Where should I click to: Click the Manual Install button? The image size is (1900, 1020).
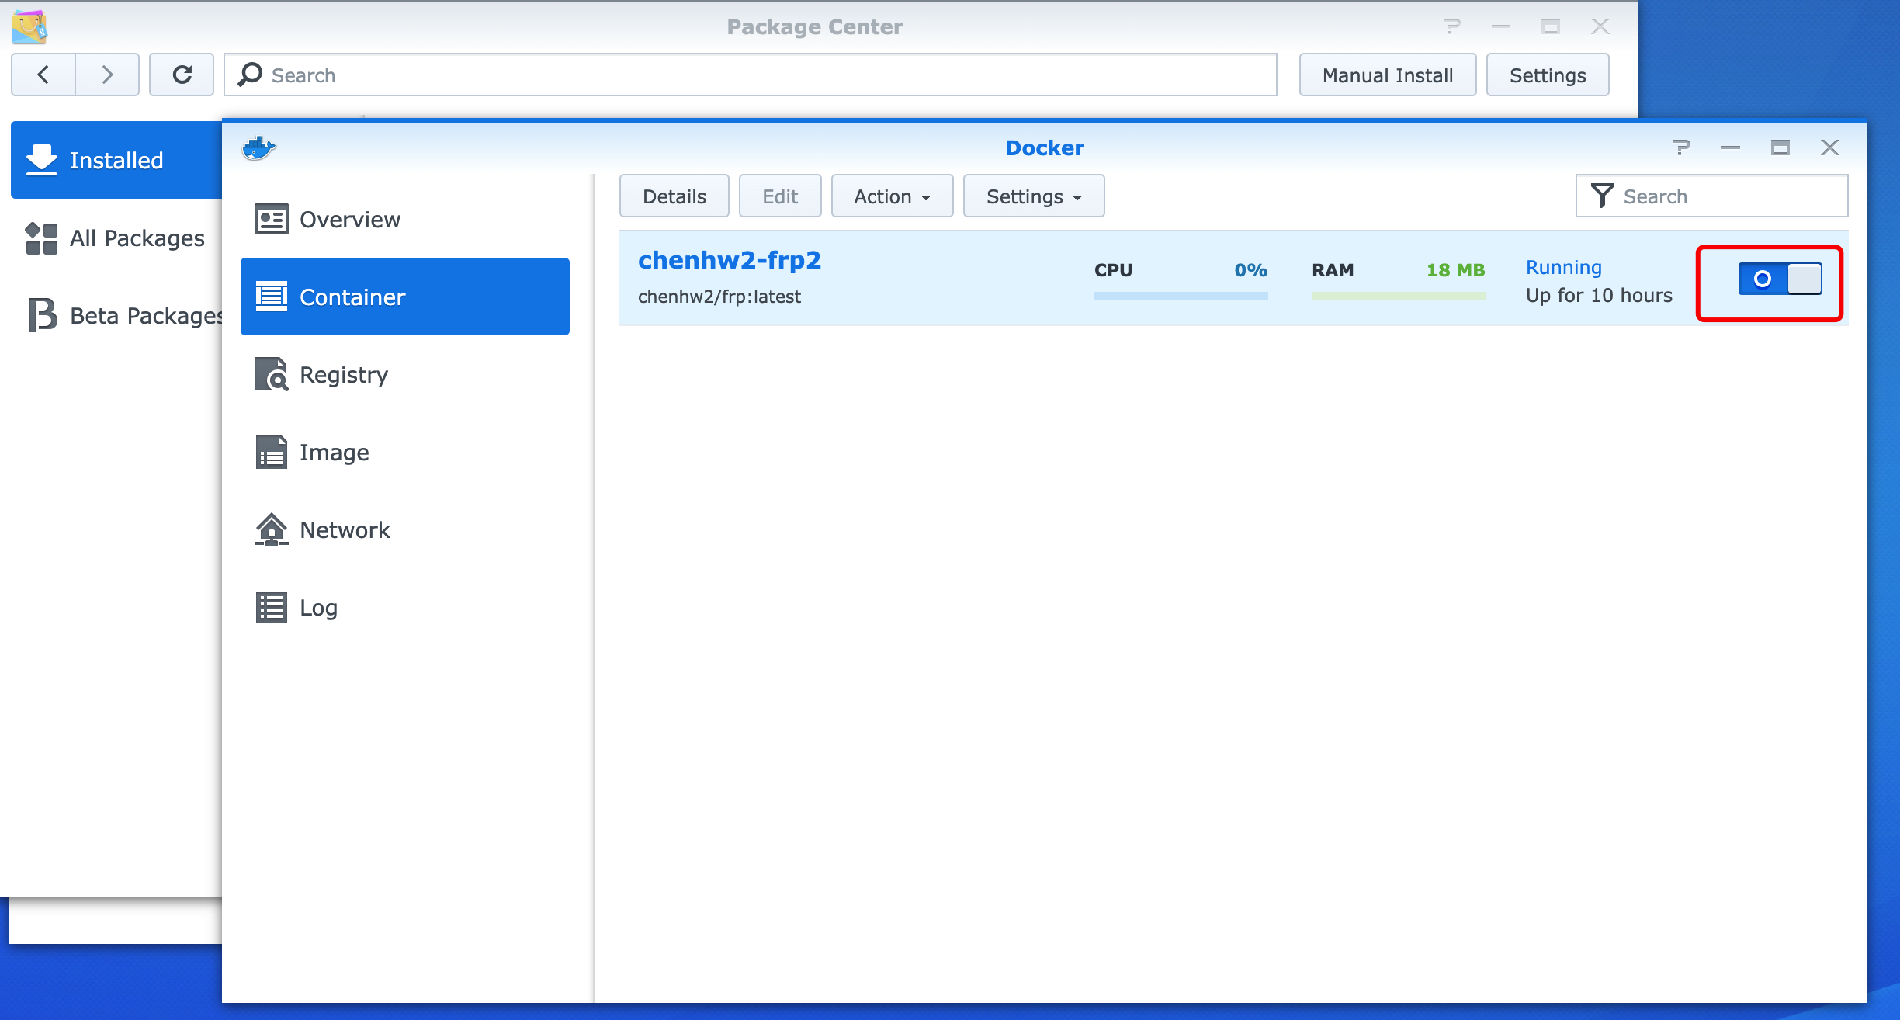[1387, 75]
